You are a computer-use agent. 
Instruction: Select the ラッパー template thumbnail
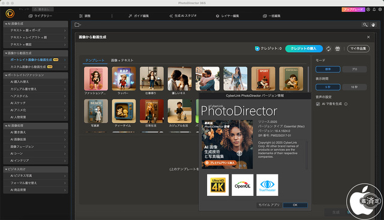124,79
